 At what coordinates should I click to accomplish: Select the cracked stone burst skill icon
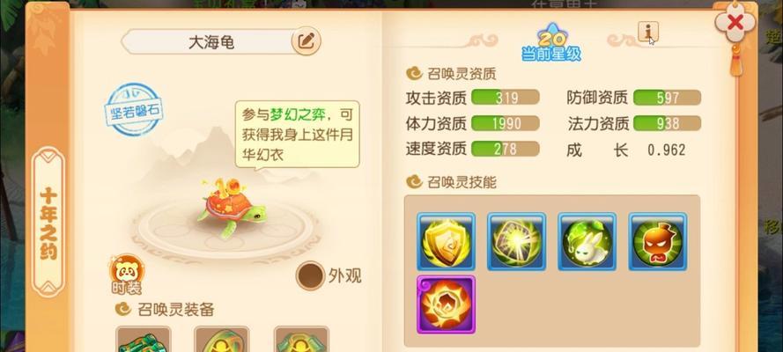tap(516, 242)
